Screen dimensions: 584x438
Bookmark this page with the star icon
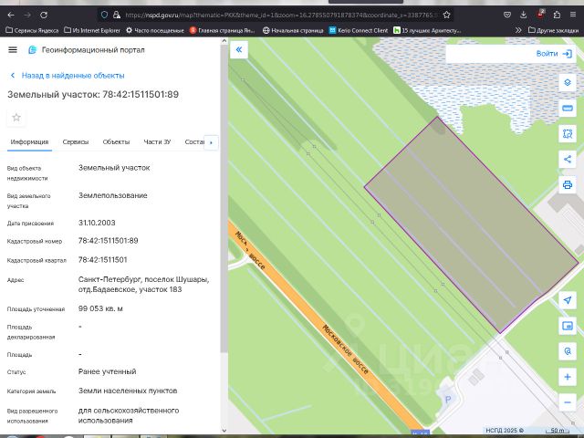pyautogui.click(x=446, y=15)
